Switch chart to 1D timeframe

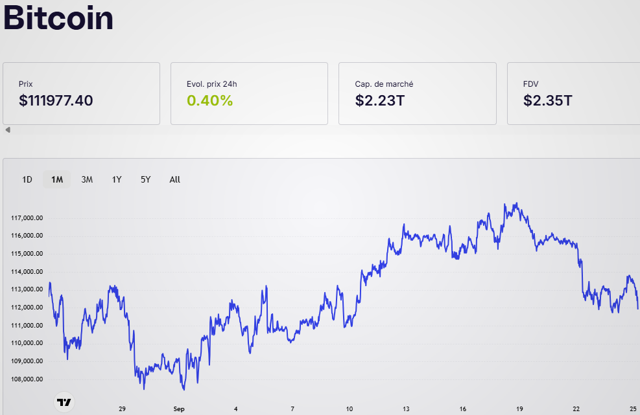[x=27, y=179]
